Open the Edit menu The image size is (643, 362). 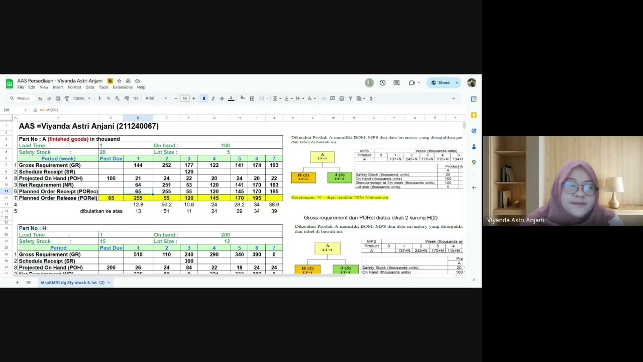32,87
